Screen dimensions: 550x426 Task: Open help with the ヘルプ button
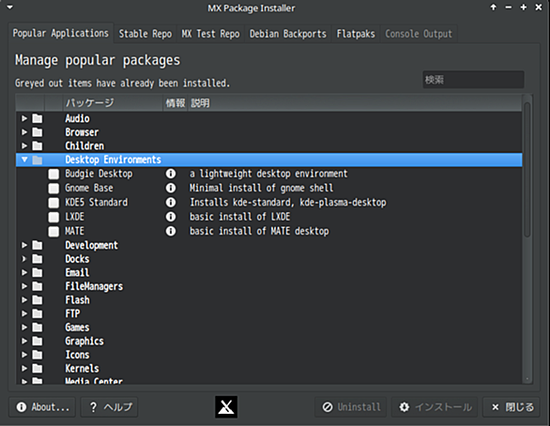[x=110, y=407]
